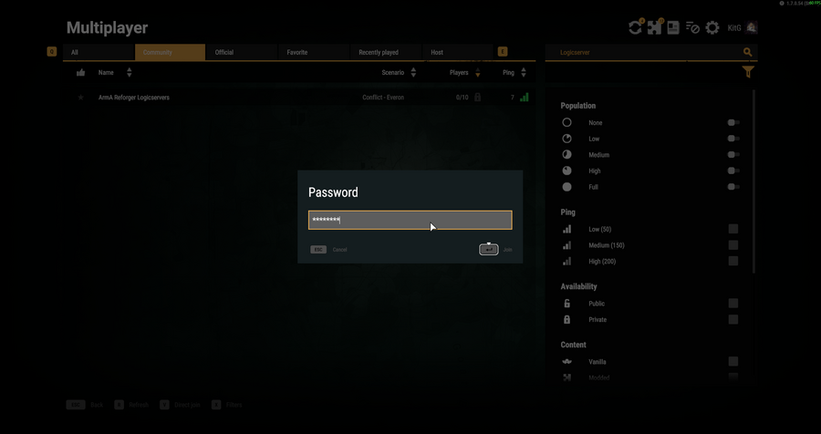The width and height of the screenshot is (821, 434).
Task: Check the Public availability checkbox
Action: click(733, 303)
